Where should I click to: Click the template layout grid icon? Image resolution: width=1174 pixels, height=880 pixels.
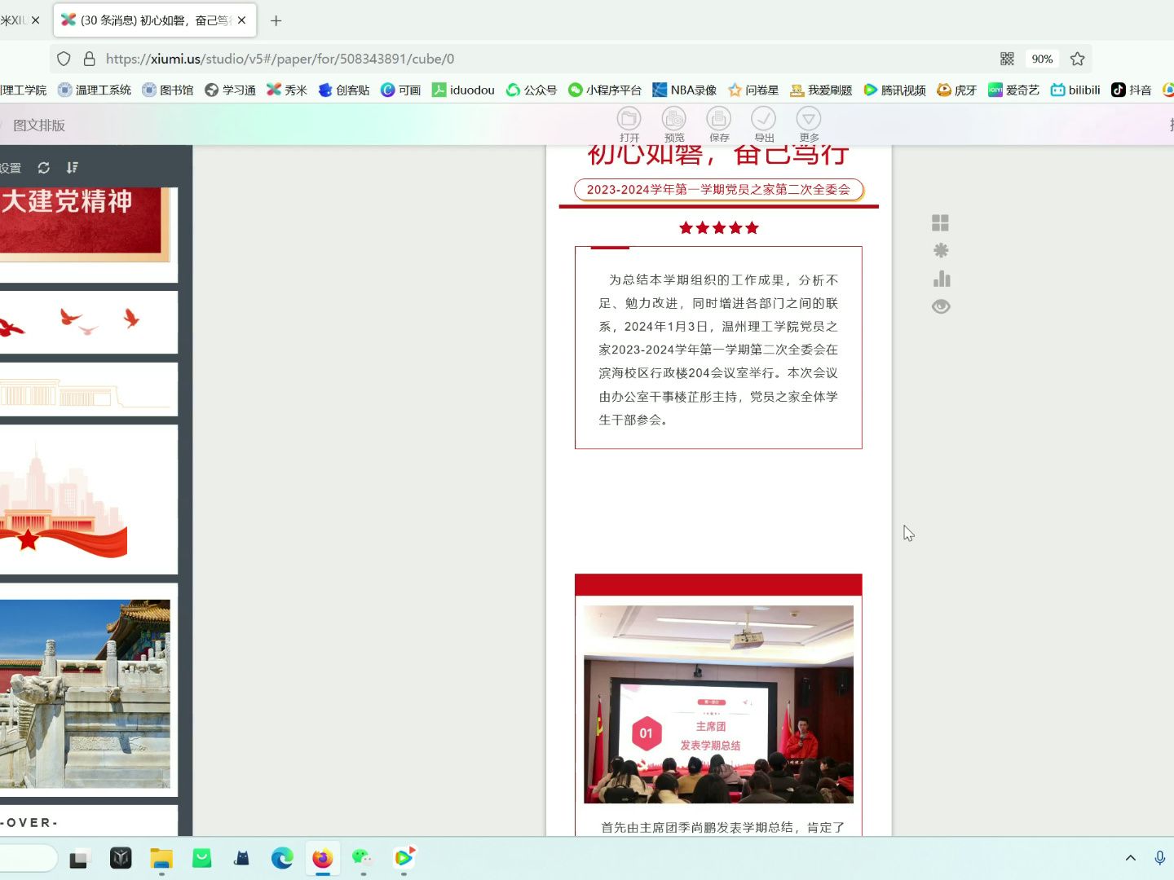click(x=941, y=222)
